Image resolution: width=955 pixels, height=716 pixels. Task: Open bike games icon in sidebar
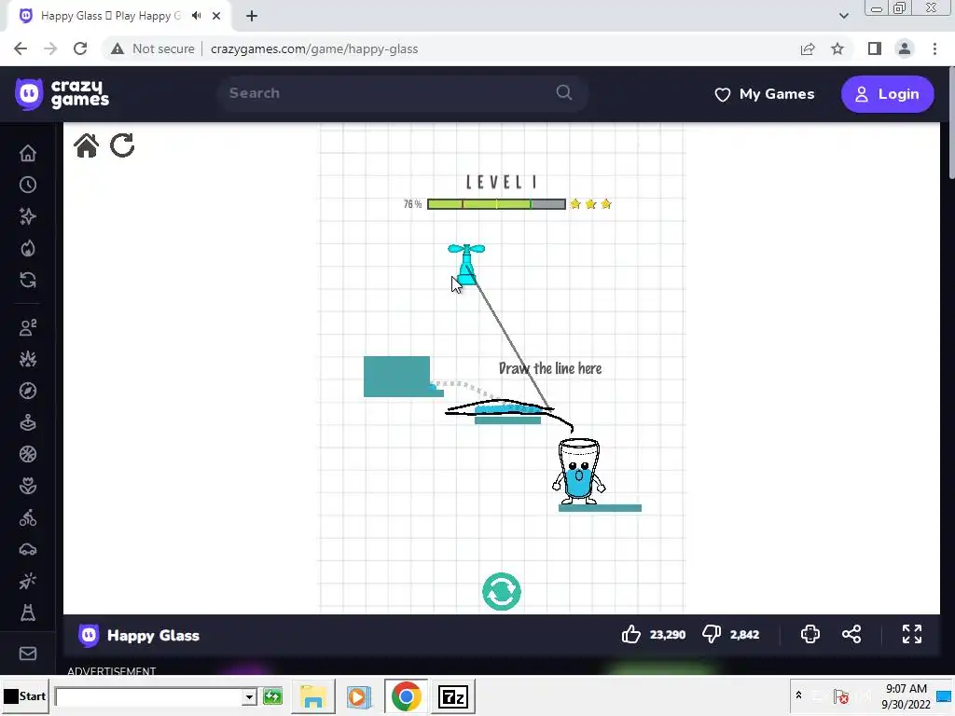[x=28, y=517]
